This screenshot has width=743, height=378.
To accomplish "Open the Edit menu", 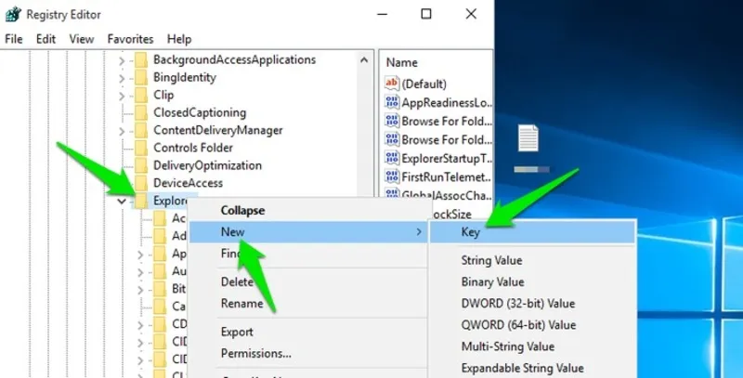I will click(46, 39).
